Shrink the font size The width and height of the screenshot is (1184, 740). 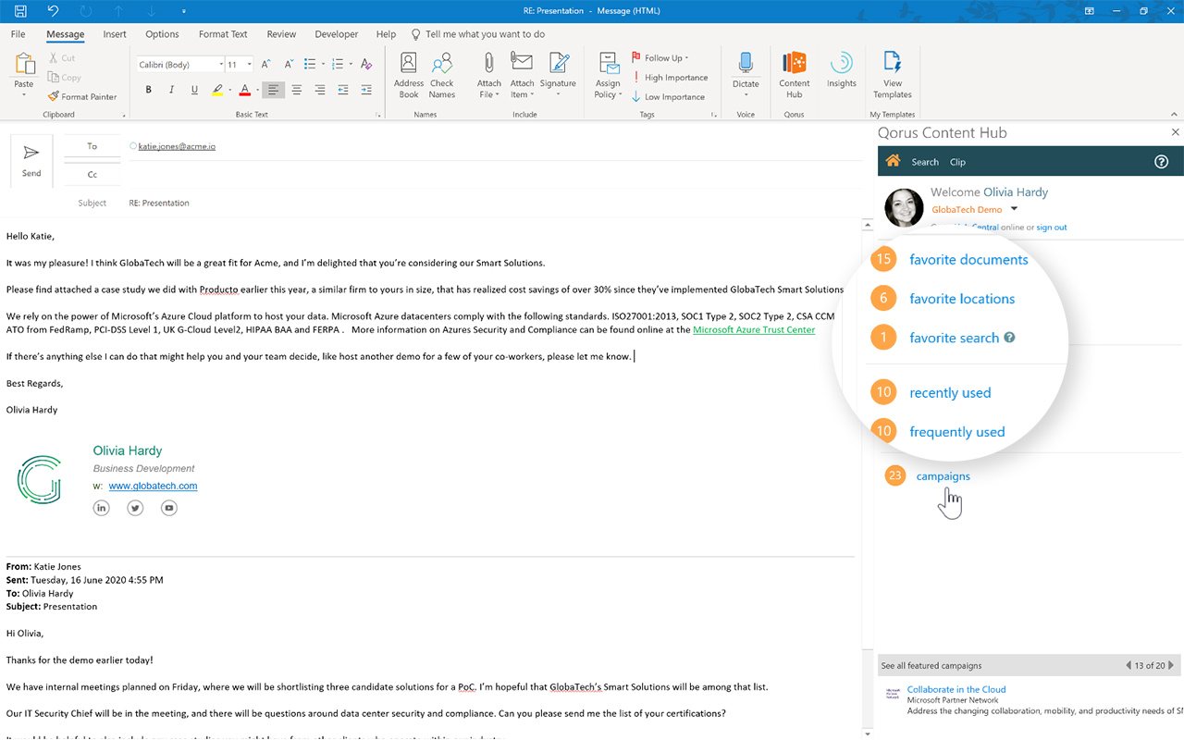click(288, 64)
